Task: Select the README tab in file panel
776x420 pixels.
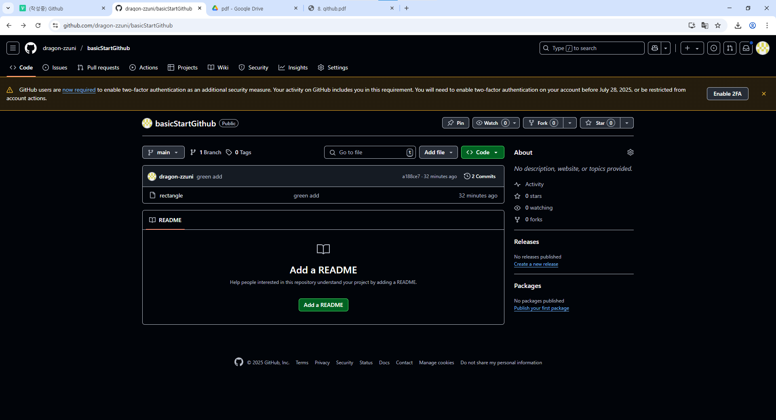Action: click(165, 220)
